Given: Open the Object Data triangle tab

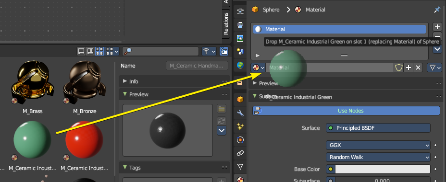Looking at the screenshot, I should pos(240,167).
